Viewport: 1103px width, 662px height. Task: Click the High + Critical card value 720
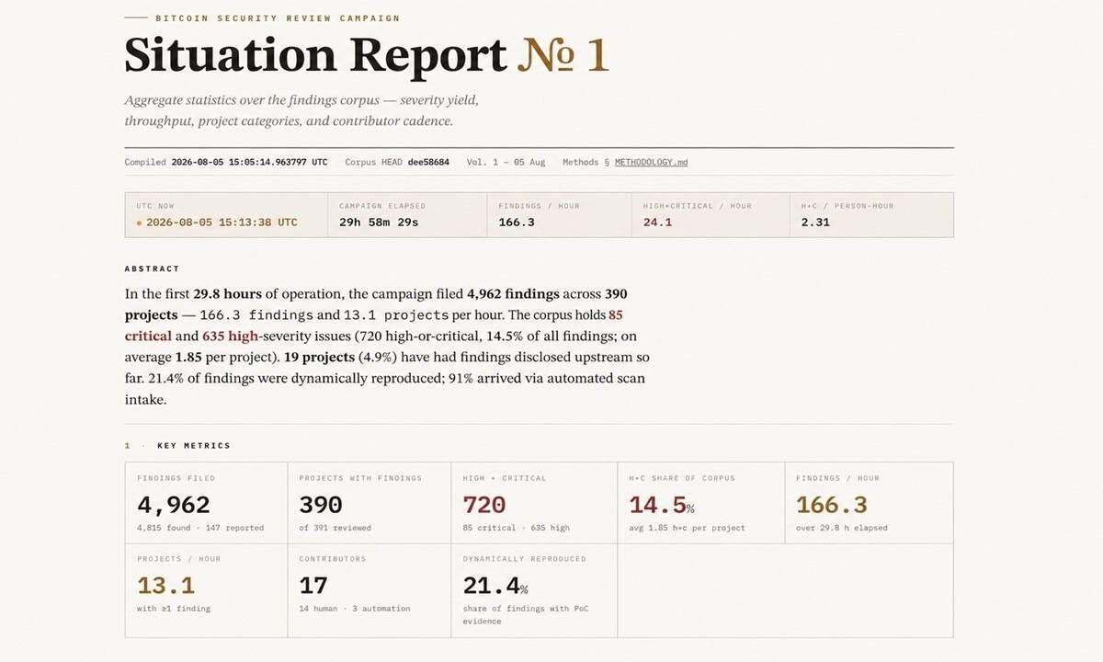(484, 505)
